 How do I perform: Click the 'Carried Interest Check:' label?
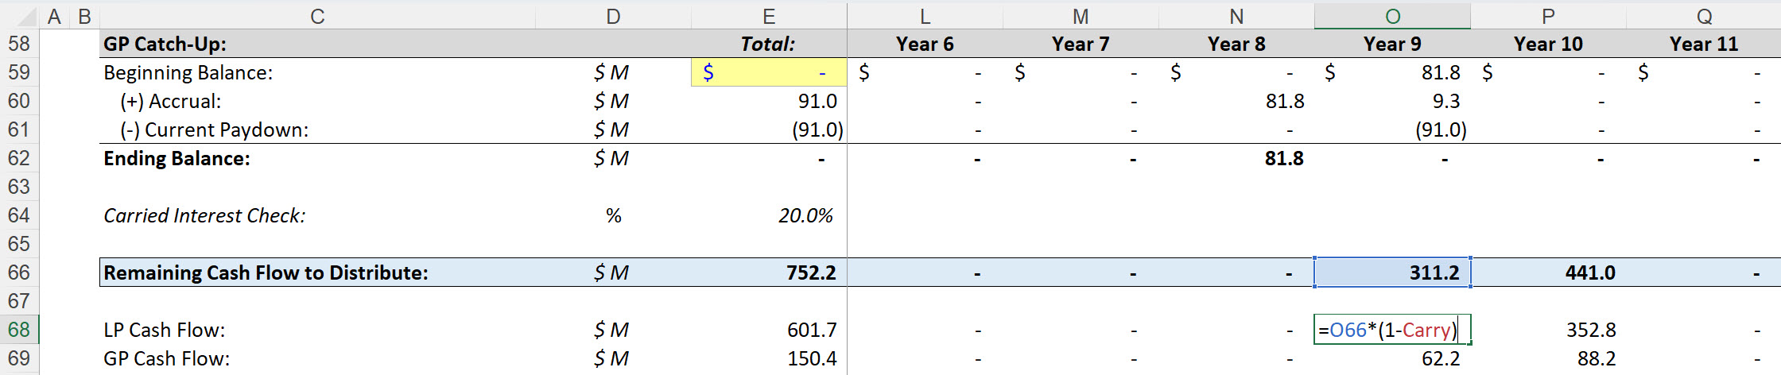coord(204,215)
